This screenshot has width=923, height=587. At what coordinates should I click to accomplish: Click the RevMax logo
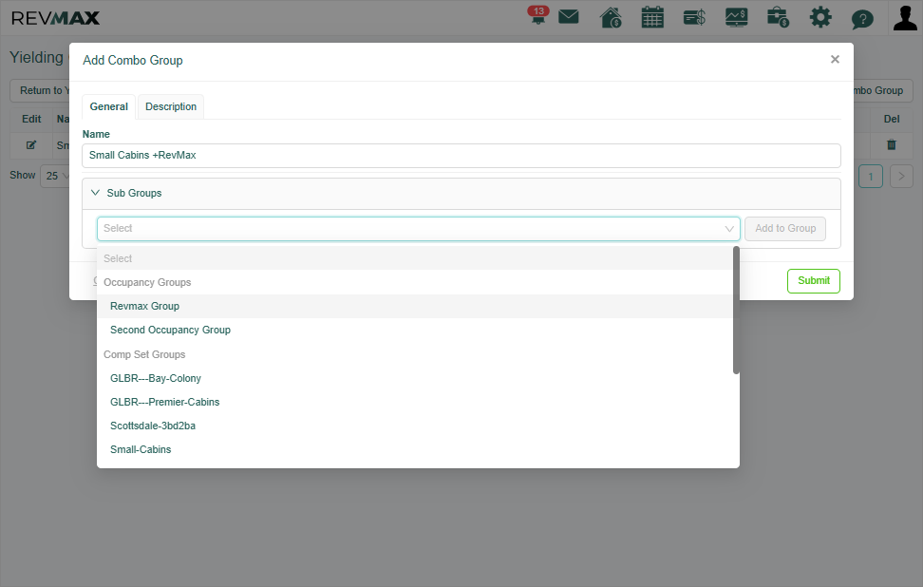pos(55,18)
